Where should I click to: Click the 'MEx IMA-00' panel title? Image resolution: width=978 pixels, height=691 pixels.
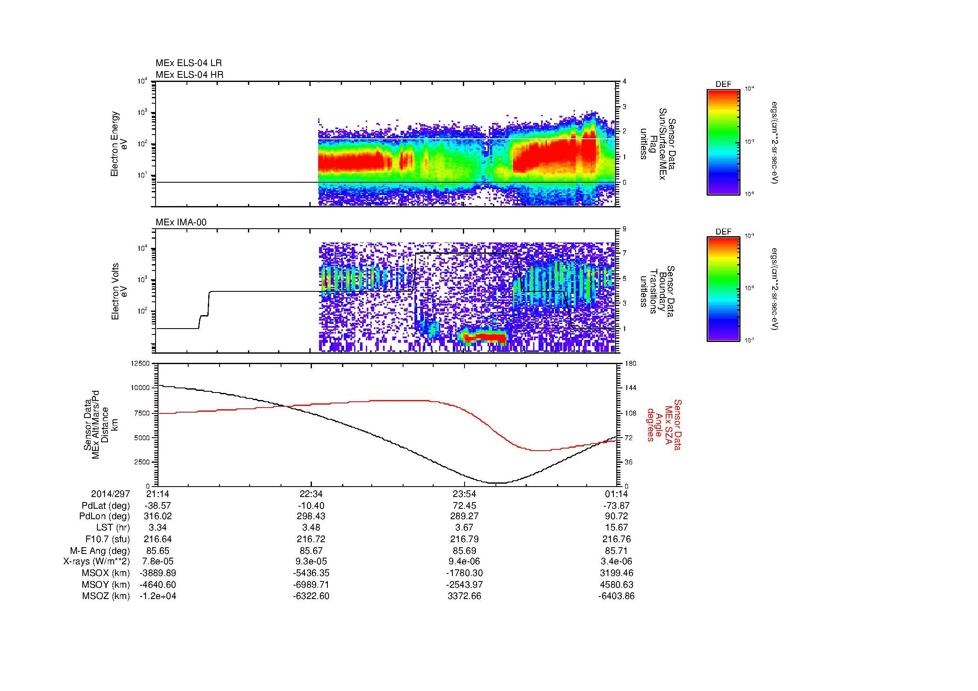tap(181, 222)
